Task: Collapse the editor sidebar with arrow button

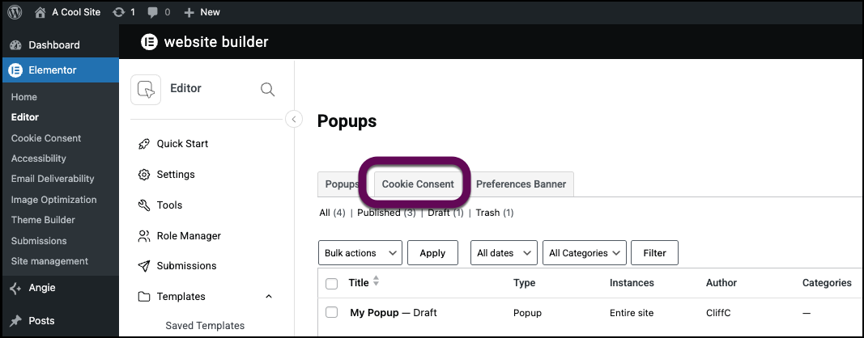Action: 294,119
